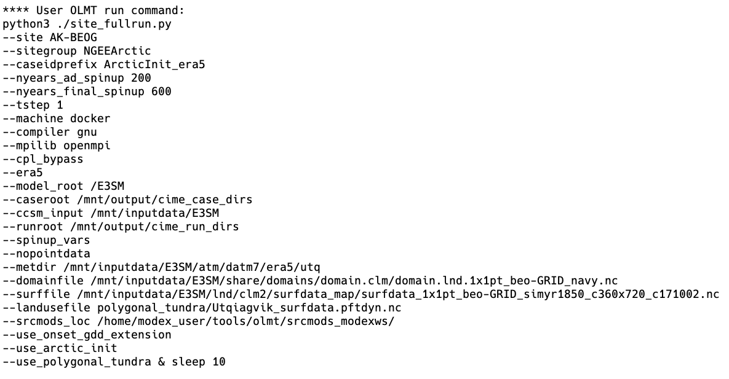729x379 pixels.
Task: Click the --nopointdata flag
Action: 46,254
